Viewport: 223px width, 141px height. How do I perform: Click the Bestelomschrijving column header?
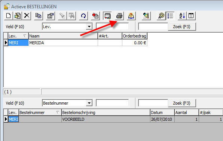pyautogui.click(x=106, y=112)
